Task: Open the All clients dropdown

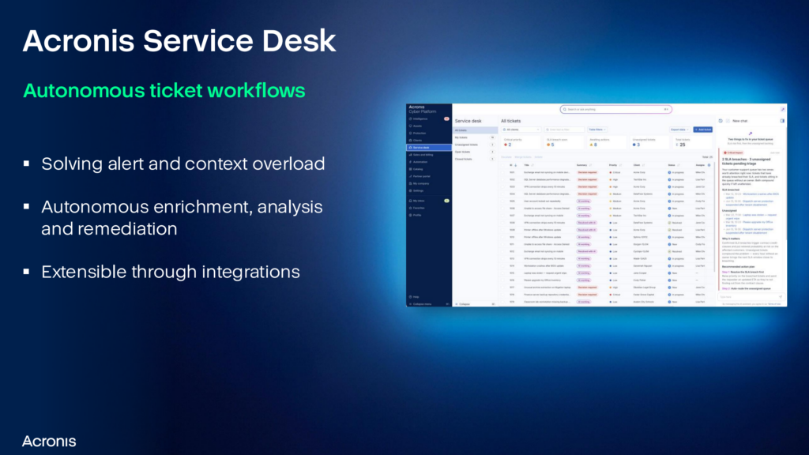Action: 521,130
